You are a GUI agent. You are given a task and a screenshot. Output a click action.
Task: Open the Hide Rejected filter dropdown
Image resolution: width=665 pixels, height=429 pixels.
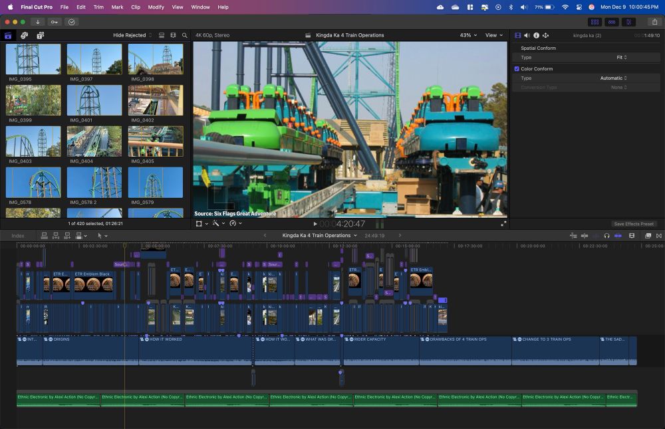point(132,36)
